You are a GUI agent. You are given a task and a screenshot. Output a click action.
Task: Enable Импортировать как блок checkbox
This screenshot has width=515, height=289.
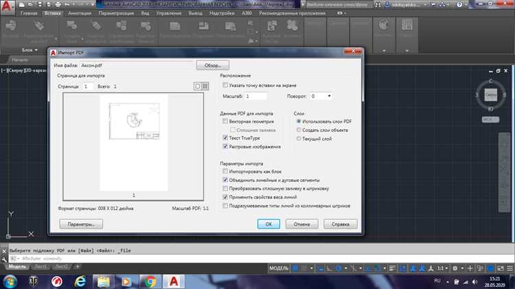pyautogui.click(x=225, y=171)
